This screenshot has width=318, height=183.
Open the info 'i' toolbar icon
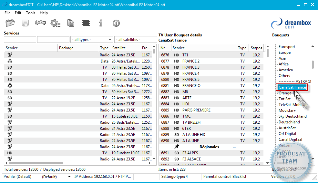click(101, 23)
